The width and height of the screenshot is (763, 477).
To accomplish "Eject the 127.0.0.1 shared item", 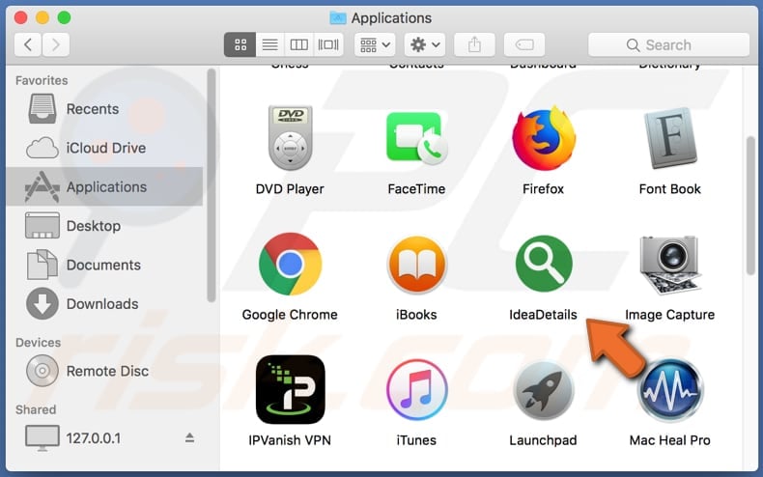I will 189,438.
